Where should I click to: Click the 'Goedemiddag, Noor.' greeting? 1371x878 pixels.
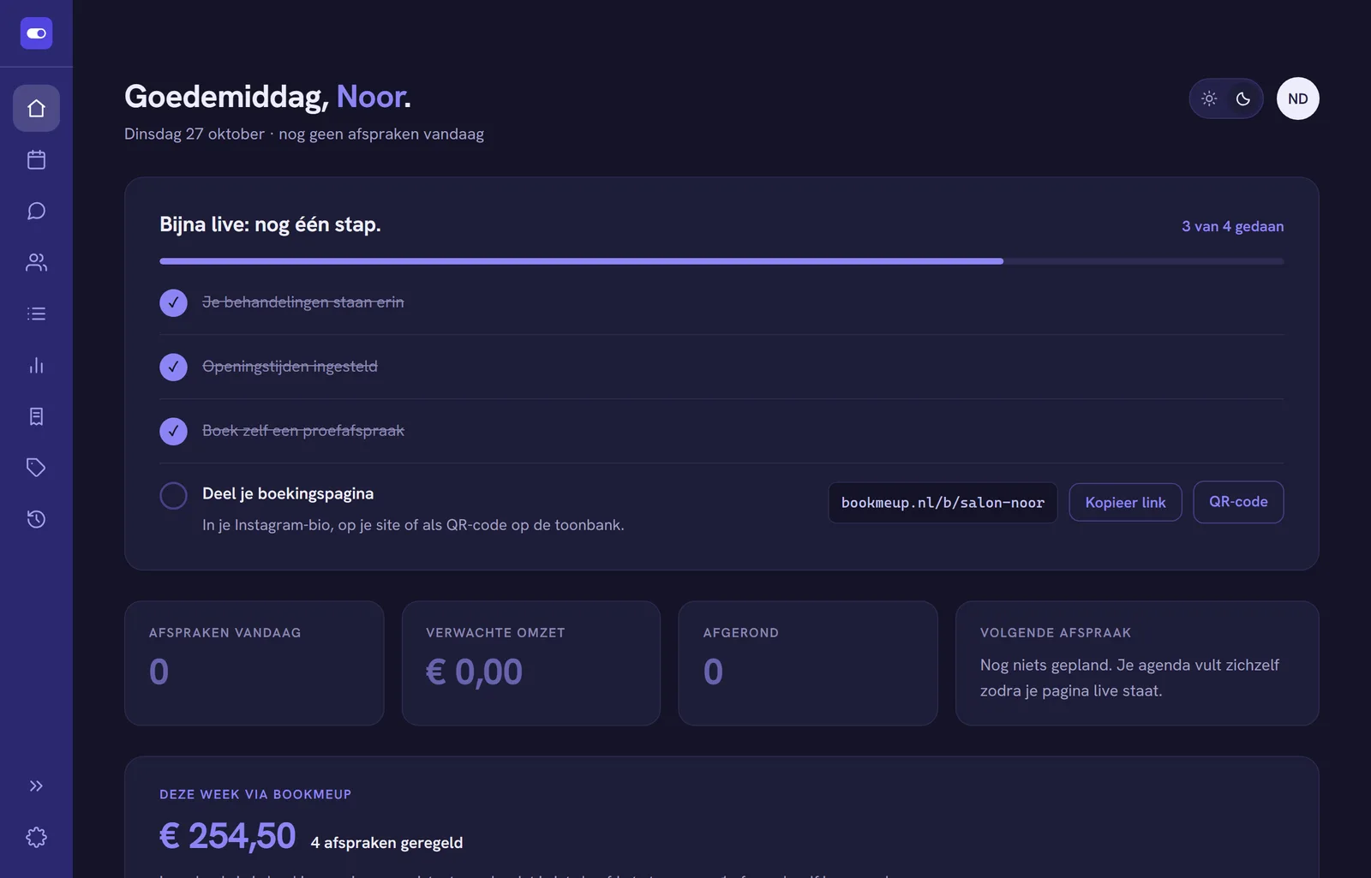point(267,97)
